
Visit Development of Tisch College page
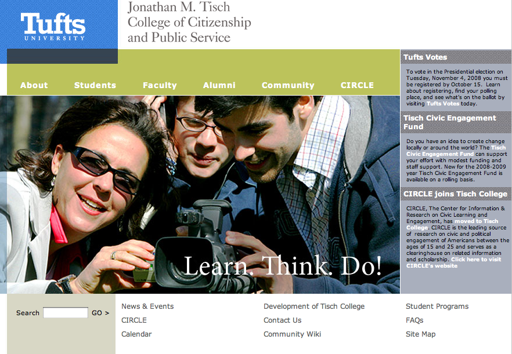(314, 306)
